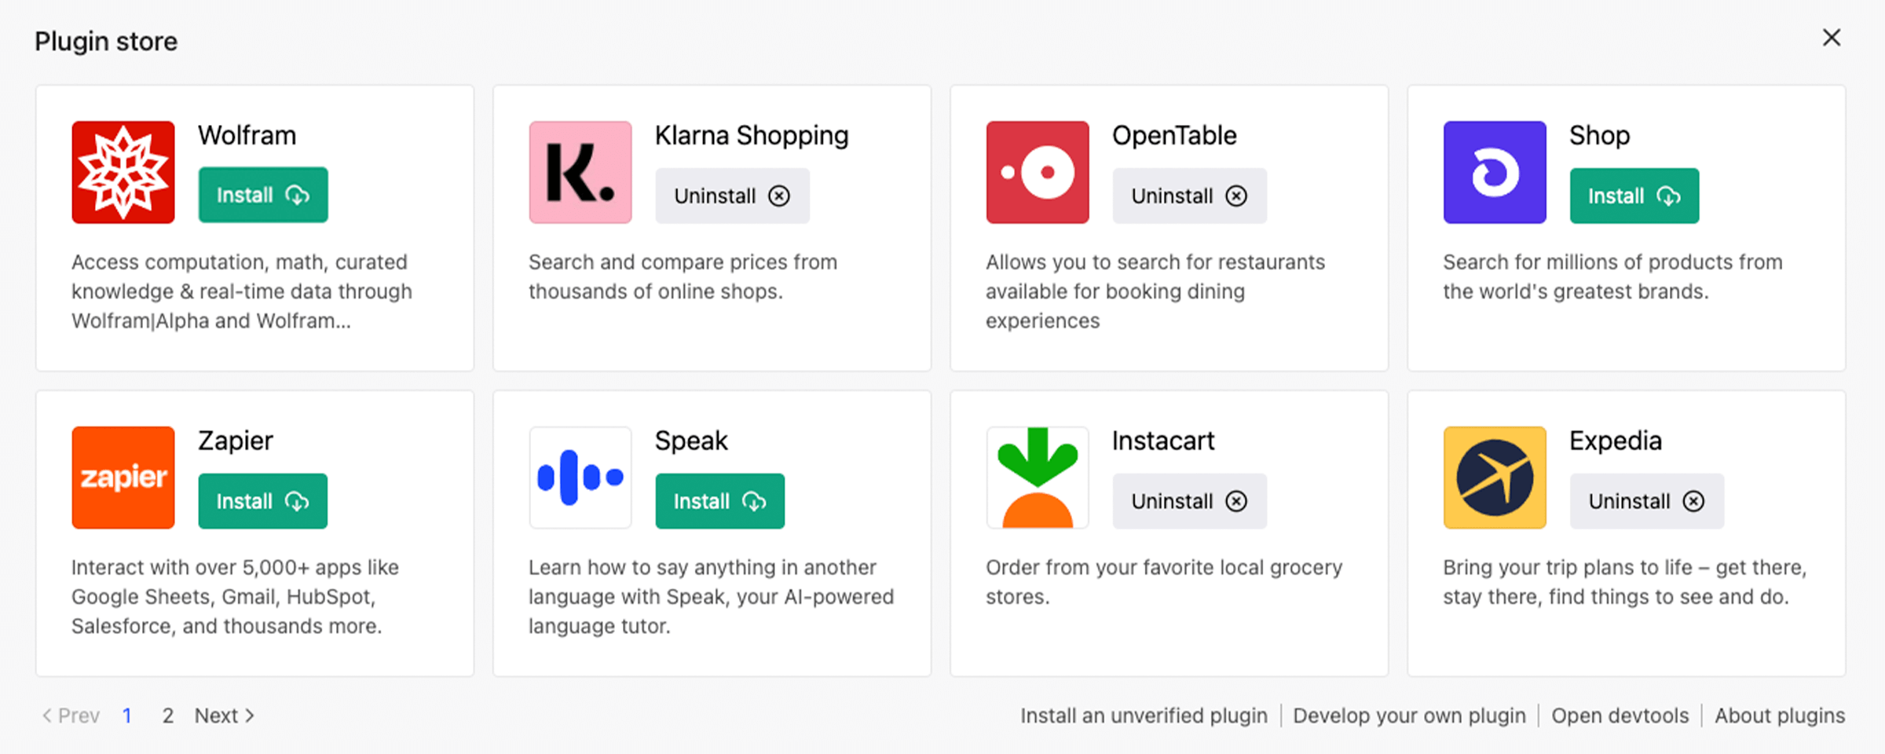Viewport: 1885px width, 754px height.
Task: Install the Shop plugin
Action: click(x=1634, y=196)
